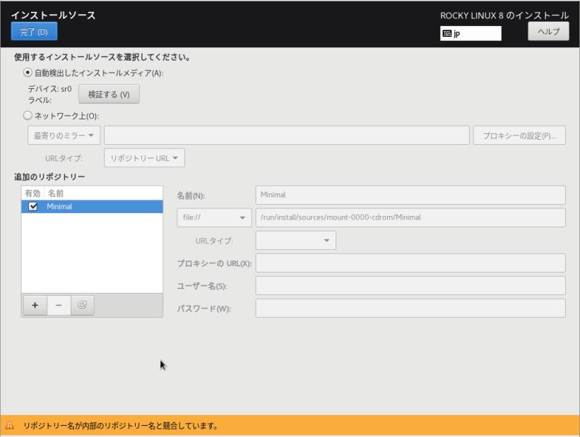Click the keyboard layout jp indicator
Screen dimensions: 580x437
(470, 33)
